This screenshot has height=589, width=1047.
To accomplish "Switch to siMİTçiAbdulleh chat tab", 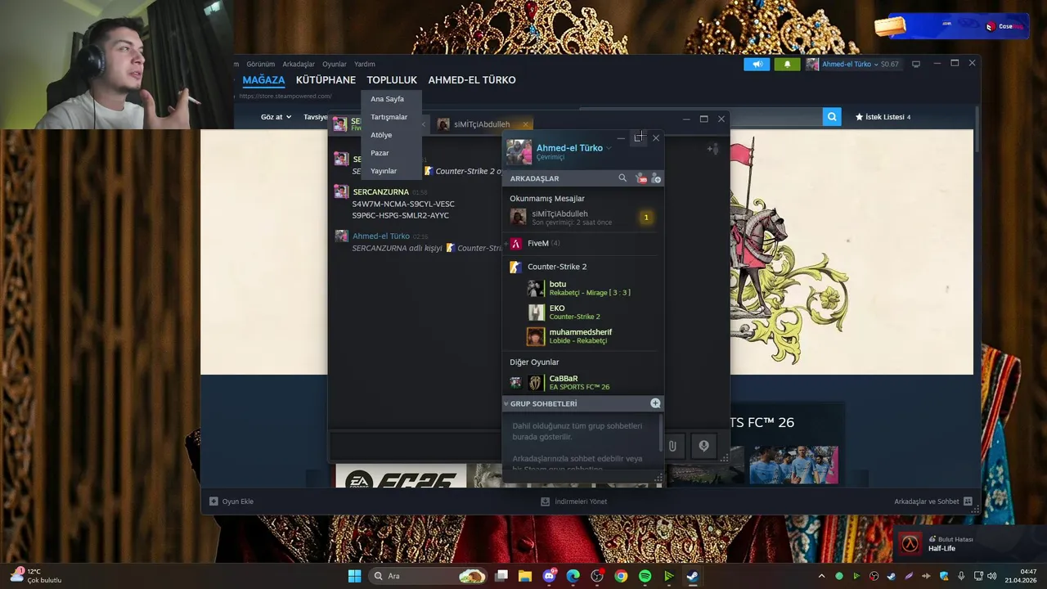I will [483, 124].
